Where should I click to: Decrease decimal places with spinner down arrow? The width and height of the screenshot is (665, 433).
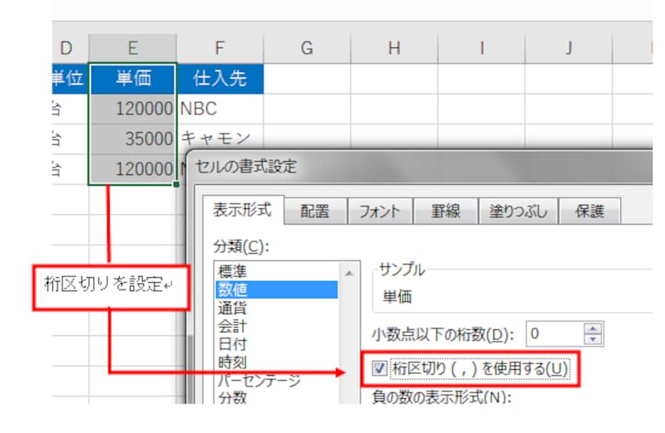tap(593, 338)
